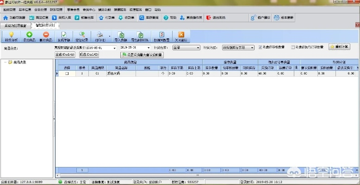360x185 pixels.
Task: Click 反选 invert selection button
Action: [89, 55]
